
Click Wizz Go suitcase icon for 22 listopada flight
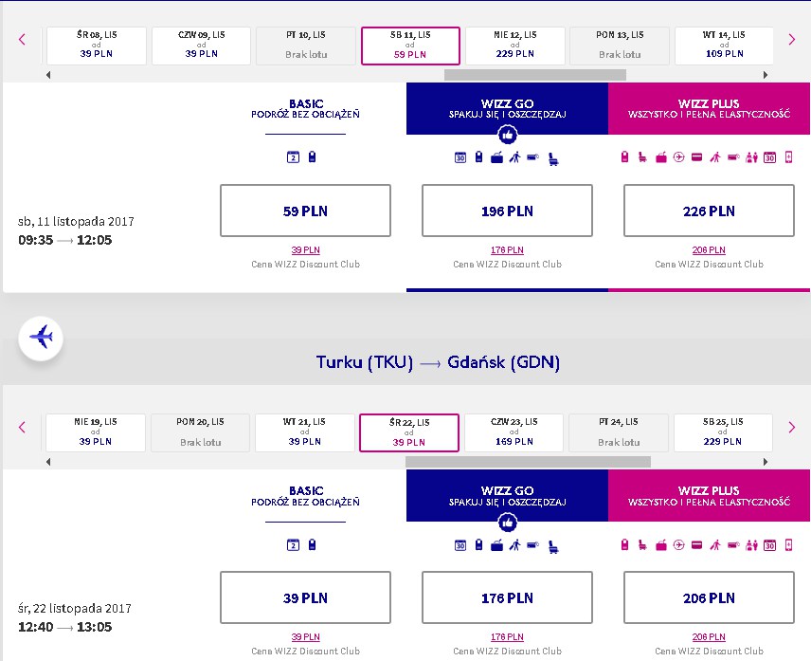click(497, 545)
